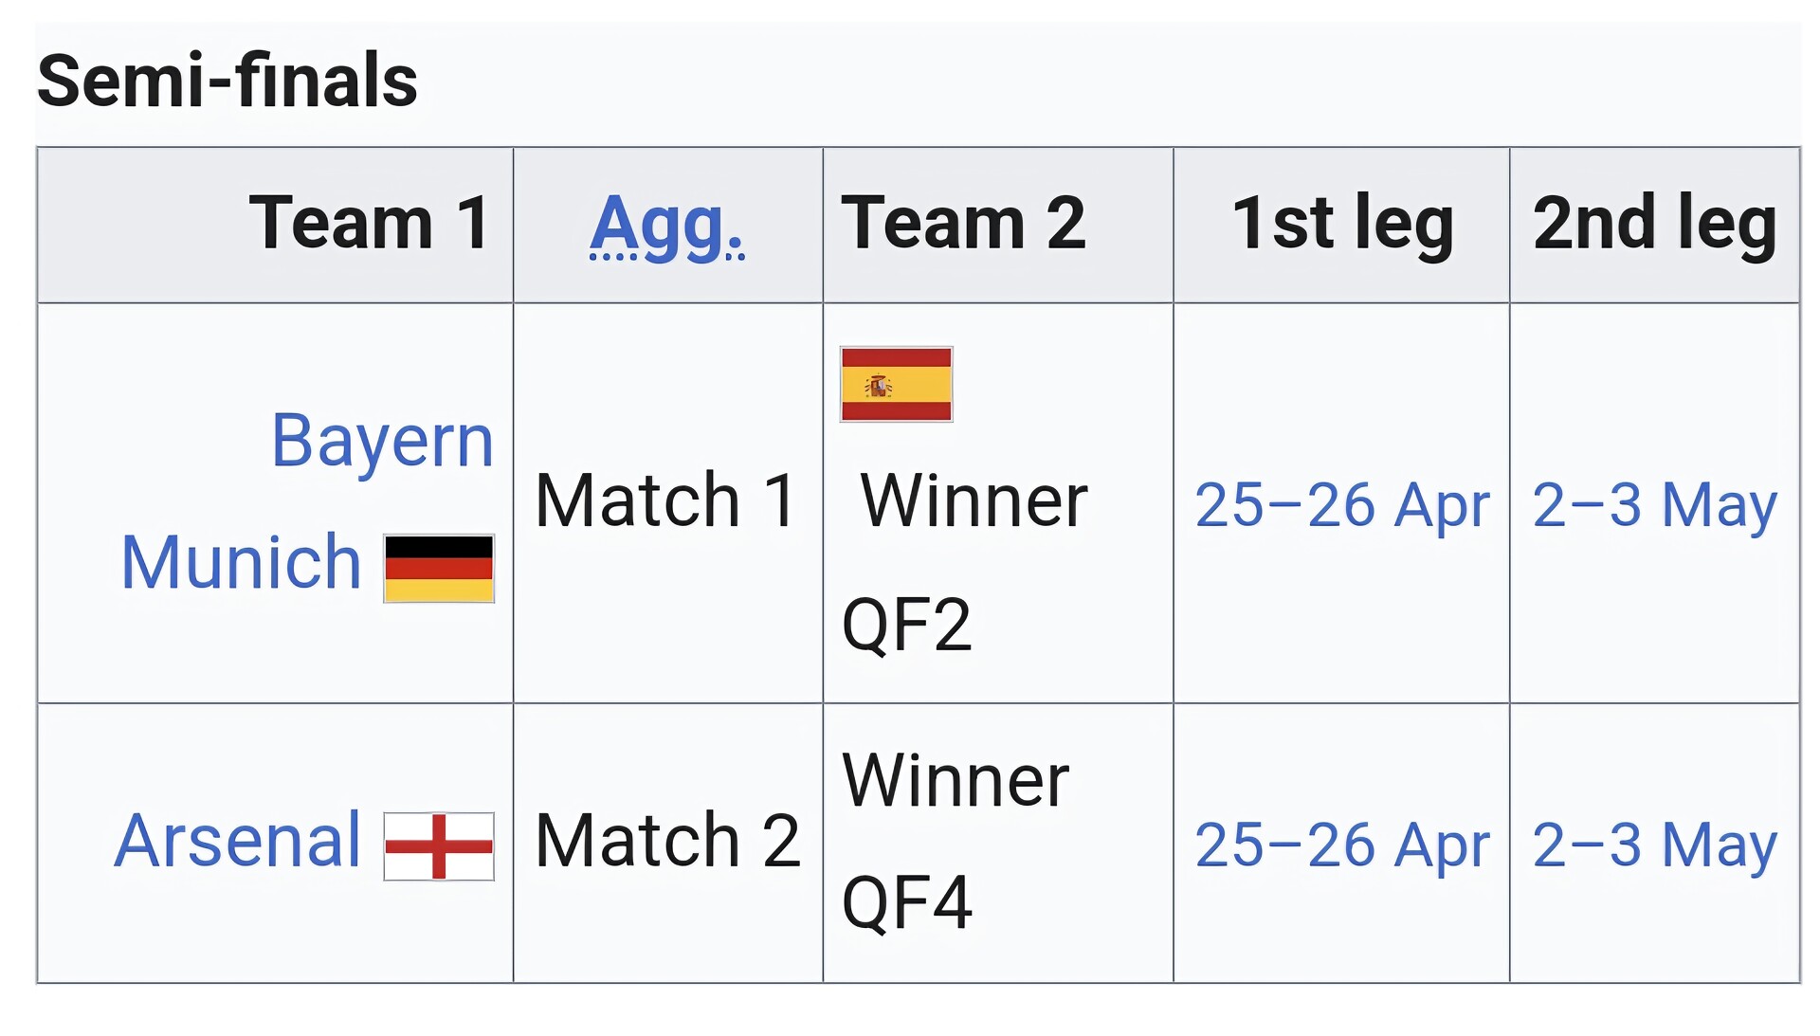Open Match 2 first leg 25–26 Apr link
Image resolution: width=1820 pixels, height=1036 pixels.
[x=1341, y=845]
